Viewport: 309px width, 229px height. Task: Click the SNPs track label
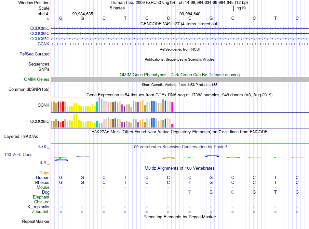(44, 69)
